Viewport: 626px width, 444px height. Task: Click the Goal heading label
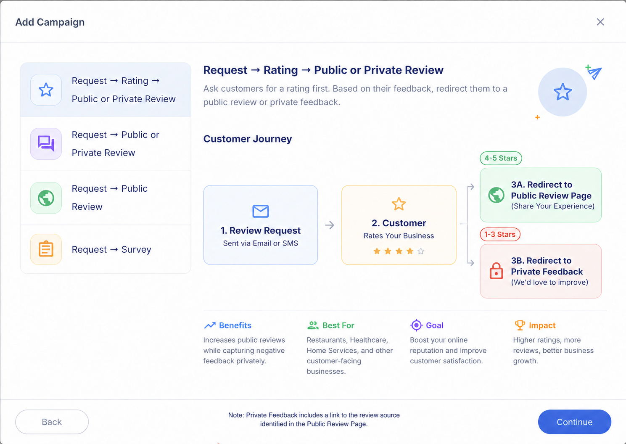click(435, 325)
